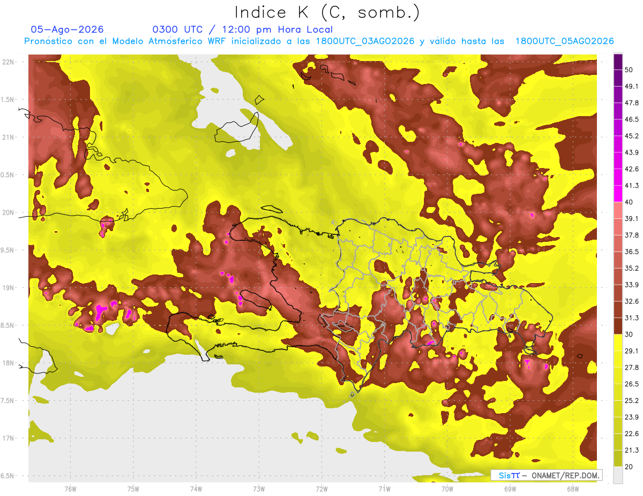643x496 pixels.
Task: Click the legend value "21.3"
Action: click(632, 450)
